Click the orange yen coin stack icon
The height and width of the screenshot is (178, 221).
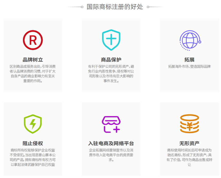click(x=190, y=124)
